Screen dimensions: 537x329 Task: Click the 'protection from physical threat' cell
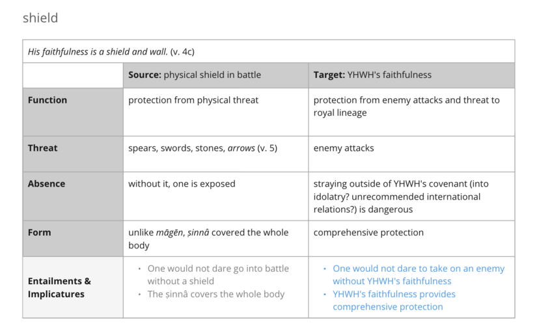[193, 100]
